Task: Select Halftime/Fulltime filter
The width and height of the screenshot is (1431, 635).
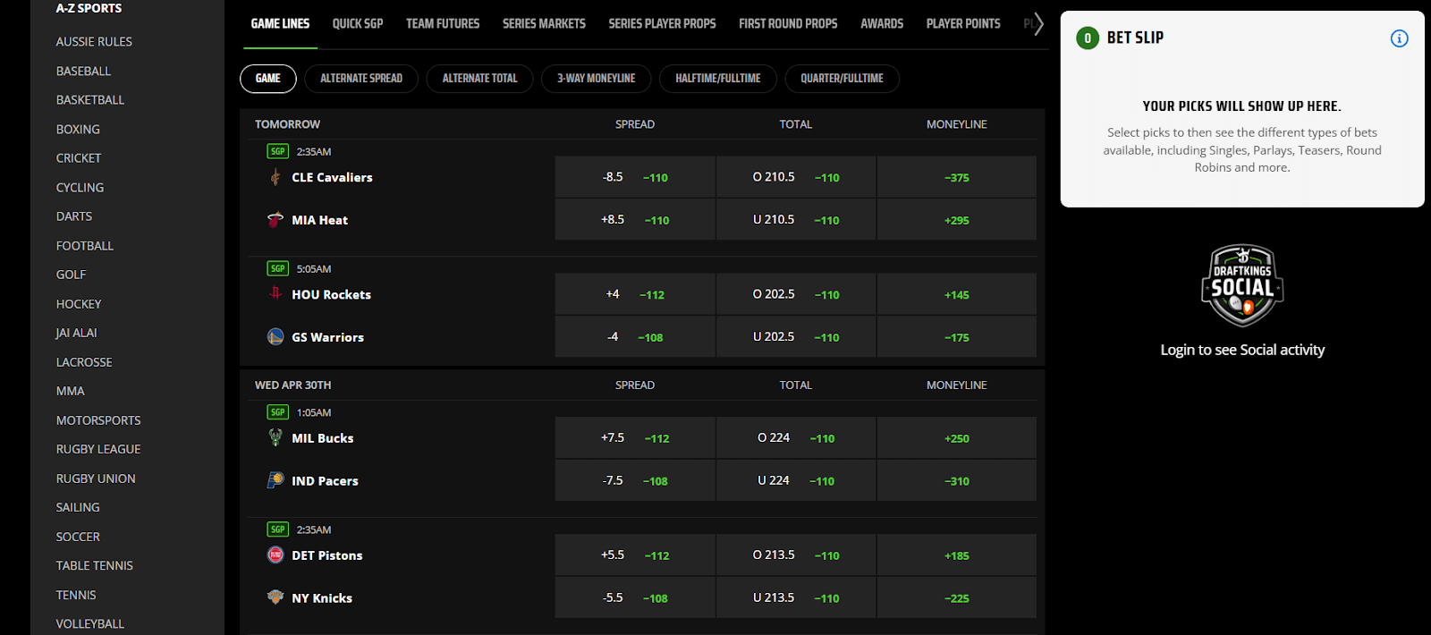Action: [x=718, y=79]
